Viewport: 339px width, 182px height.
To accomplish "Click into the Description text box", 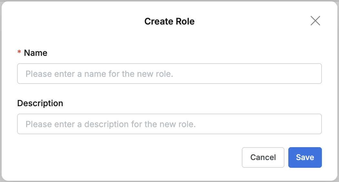I will pyautogui.click(x=169, y=124).
